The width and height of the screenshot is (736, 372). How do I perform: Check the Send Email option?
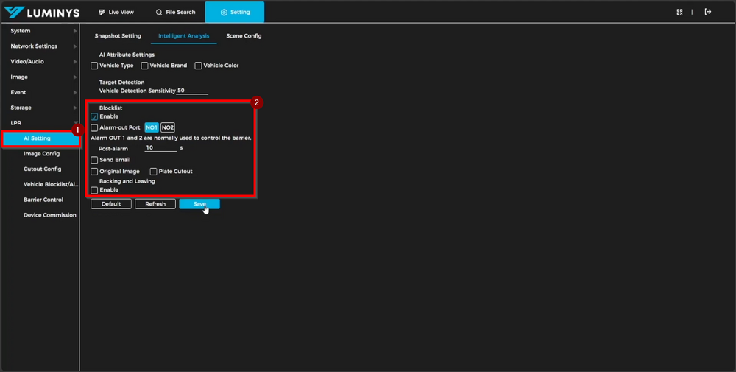click(x=94, y=160)
